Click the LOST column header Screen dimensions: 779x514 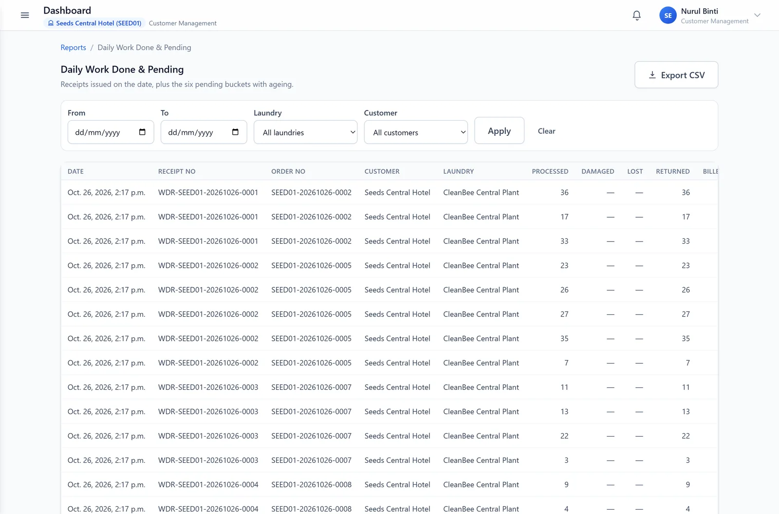635,171
